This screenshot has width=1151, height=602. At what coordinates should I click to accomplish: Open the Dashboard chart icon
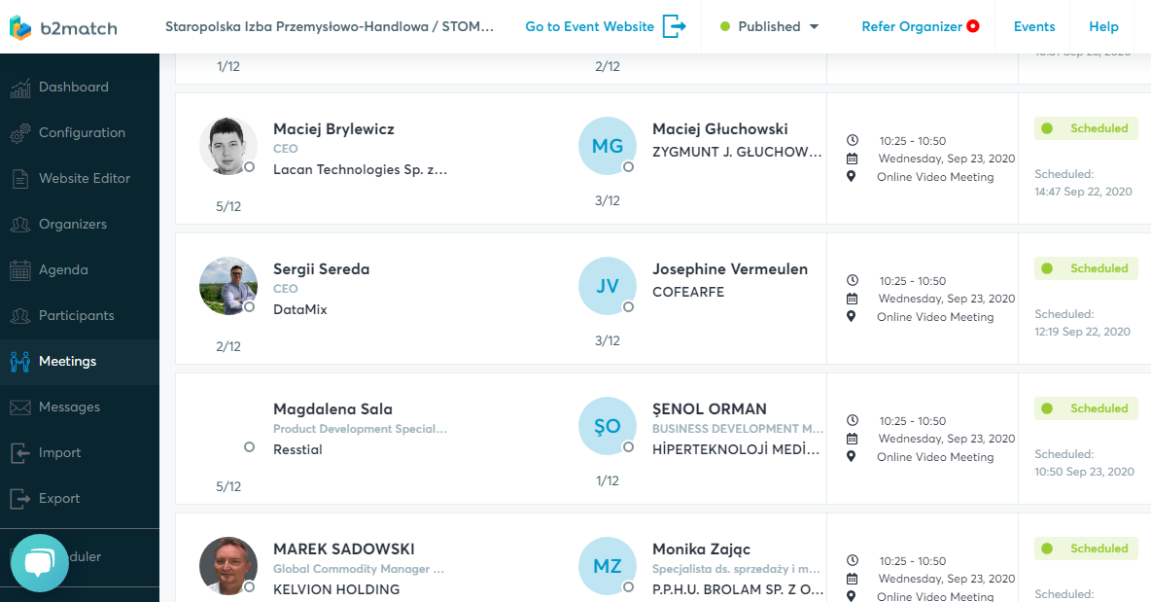[20, 88]
